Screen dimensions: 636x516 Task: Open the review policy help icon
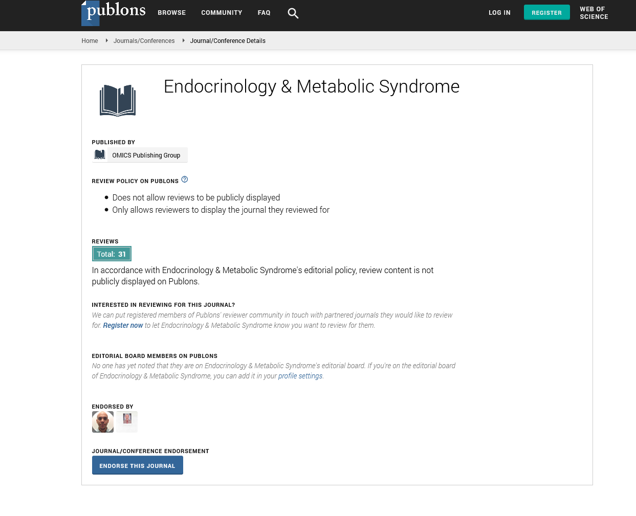click(185, 180)
